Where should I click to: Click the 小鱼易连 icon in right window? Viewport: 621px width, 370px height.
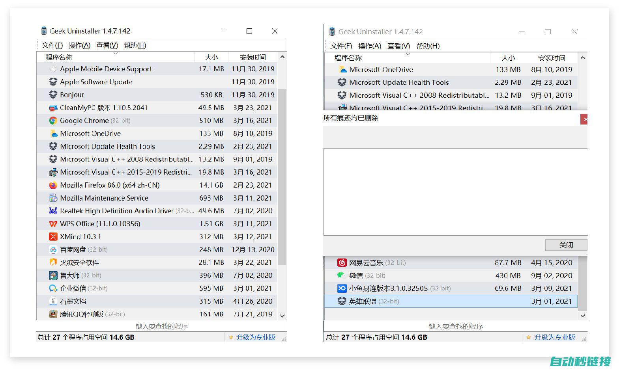[342, 288]
